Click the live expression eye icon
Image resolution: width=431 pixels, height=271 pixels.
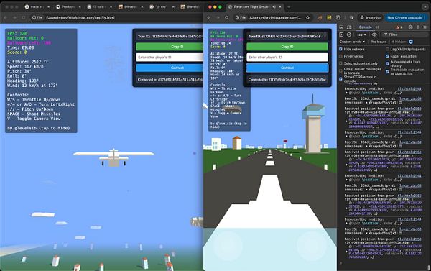374,35
